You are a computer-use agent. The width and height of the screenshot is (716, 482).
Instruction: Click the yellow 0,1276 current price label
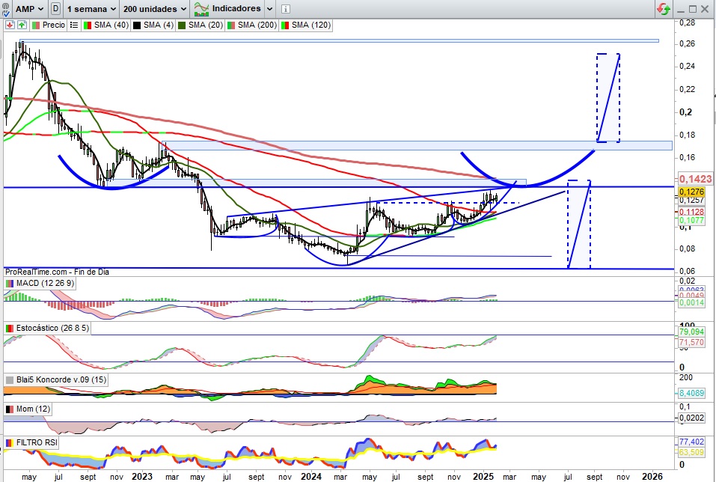(x=692, y=192)
